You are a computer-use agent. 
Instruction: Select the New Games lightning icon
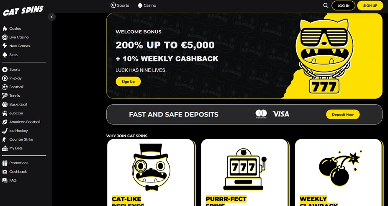5,46
